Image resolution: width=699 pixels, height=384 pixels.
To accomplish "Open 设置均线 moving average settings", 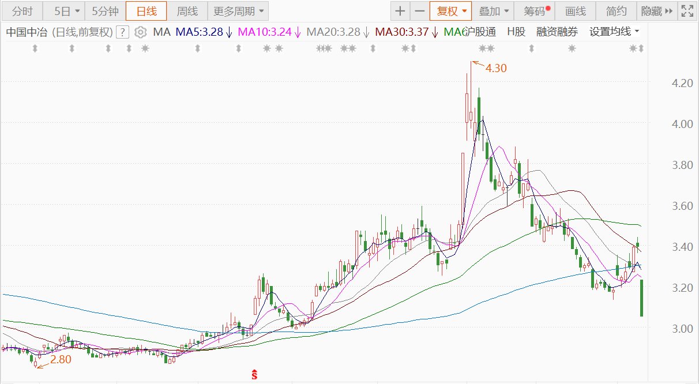I will pos(614,32).
